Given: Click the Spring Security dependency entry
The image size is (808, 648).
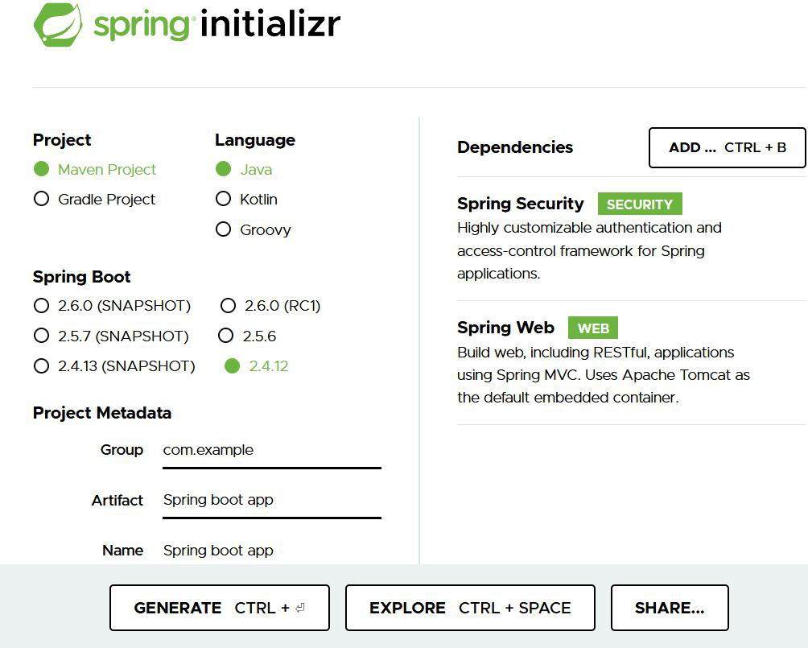Looking at the screenshot, I should (x=521, y=204).
